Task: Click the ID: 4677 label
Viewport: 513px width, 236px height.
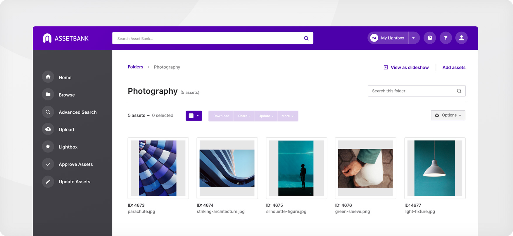Action: (x=412, y=205)
